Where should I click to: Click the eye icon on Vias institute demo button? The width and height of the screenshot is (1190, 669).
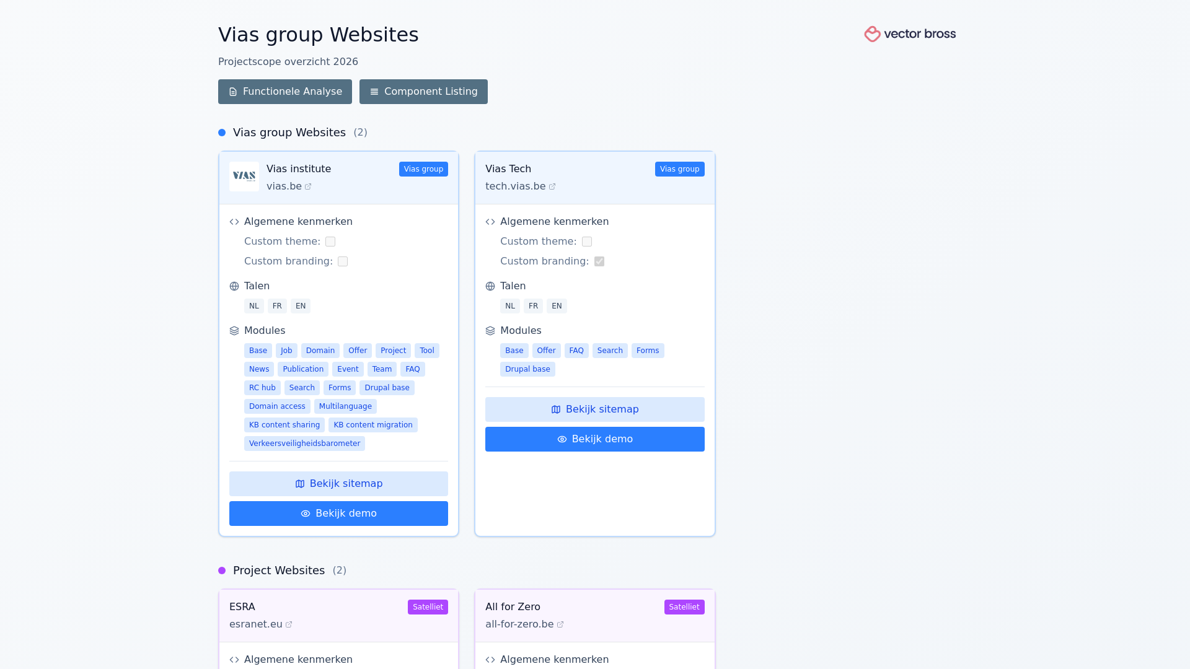(x=306, y=514)
